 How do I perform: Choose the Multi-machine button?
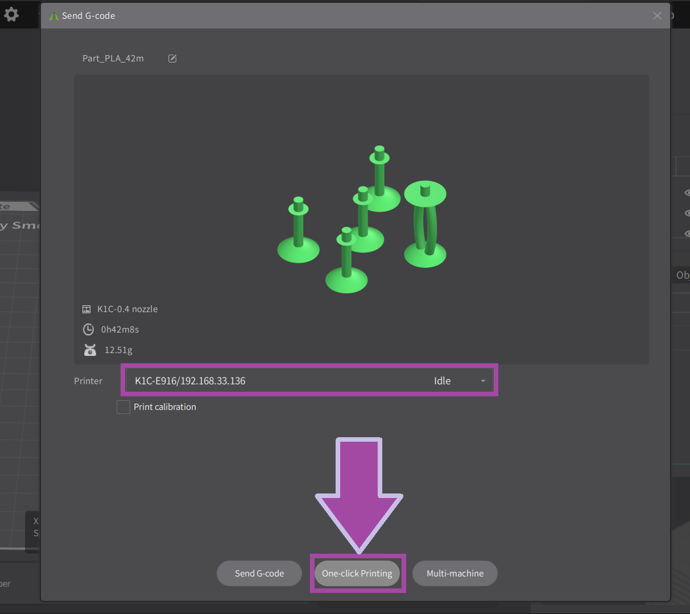tap(455, 574)
